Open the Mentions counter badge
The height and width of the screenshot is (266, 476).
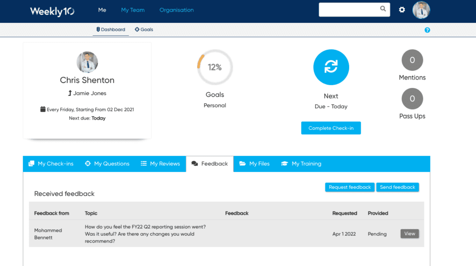coord(412,60)
